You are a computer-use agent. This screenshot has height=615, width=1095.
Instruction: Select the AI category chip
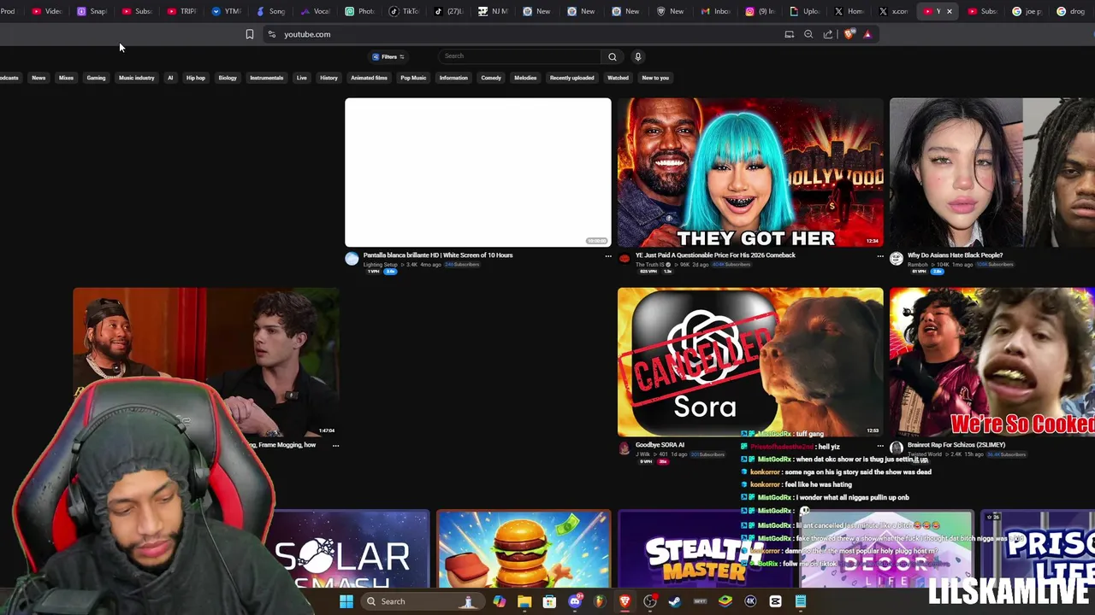coord(170,78)
